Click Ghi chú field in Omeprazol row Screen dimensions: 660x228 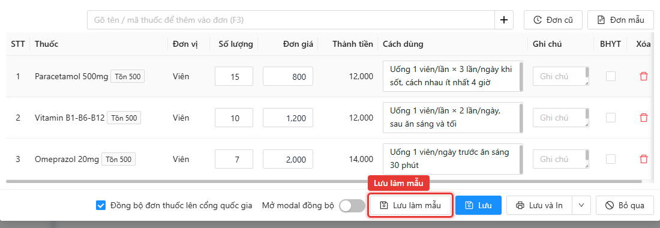[x=560, y=158]
